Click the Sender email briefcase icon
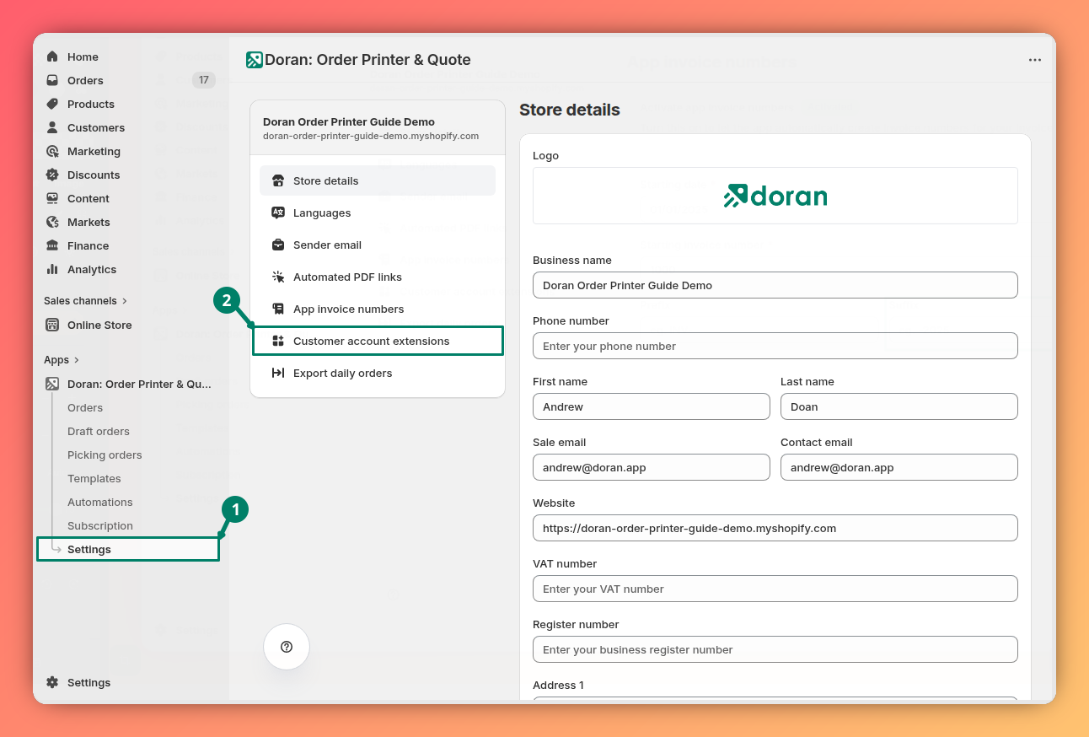Image resolution: width=1089 pixels, height=737 pixels. [x=278, y=245]
